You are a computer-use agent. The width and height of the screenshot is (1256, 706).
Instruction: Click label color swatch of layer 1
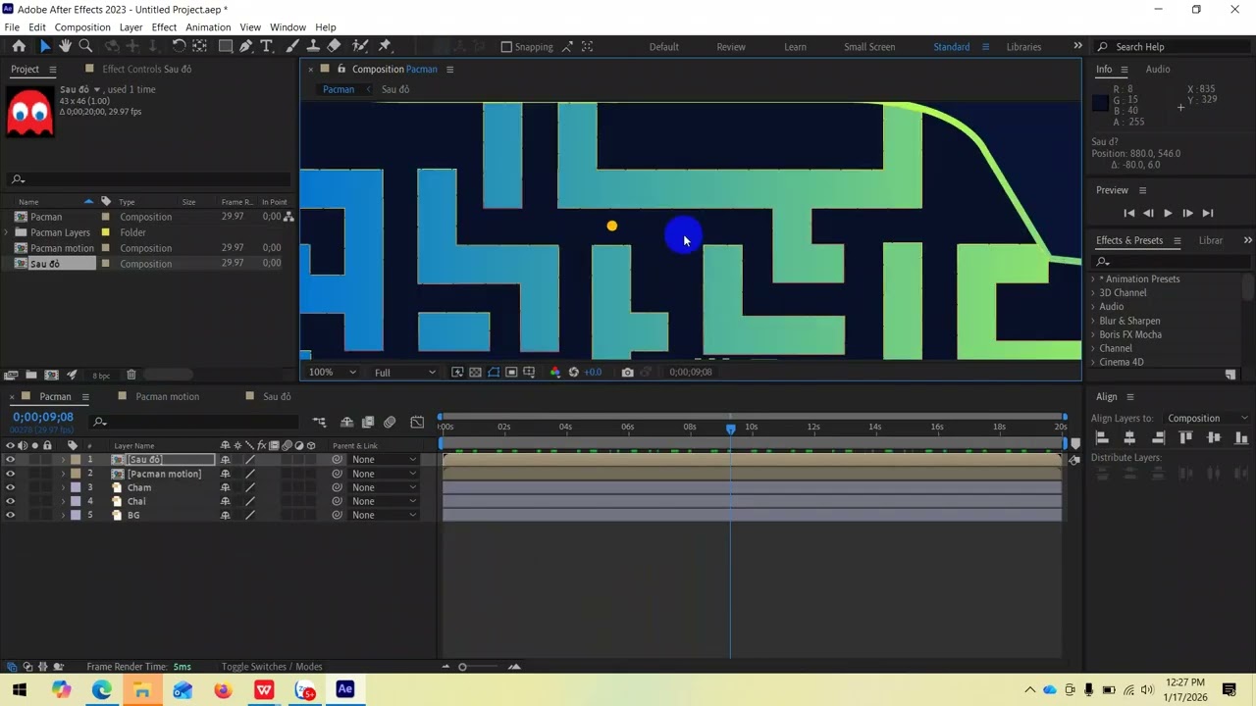pyautogui.click(x=76, y=460)
